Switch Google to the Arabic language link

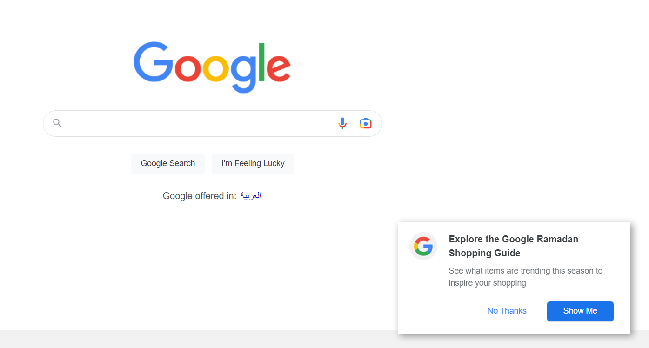pyautogui.click(x=251, y=196)
